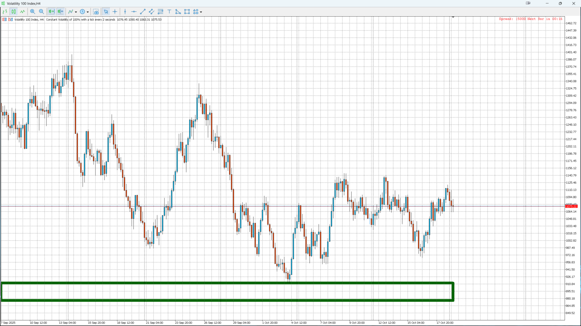Take a chart screenshot
Image resolution: width=581 pixels, height=326 pixels.
(96, 12)
